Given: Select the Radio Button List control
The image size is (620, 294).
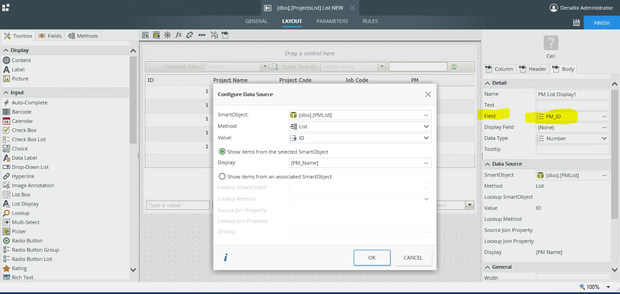Looking at the screenshot, I should (x=28, y=259).
